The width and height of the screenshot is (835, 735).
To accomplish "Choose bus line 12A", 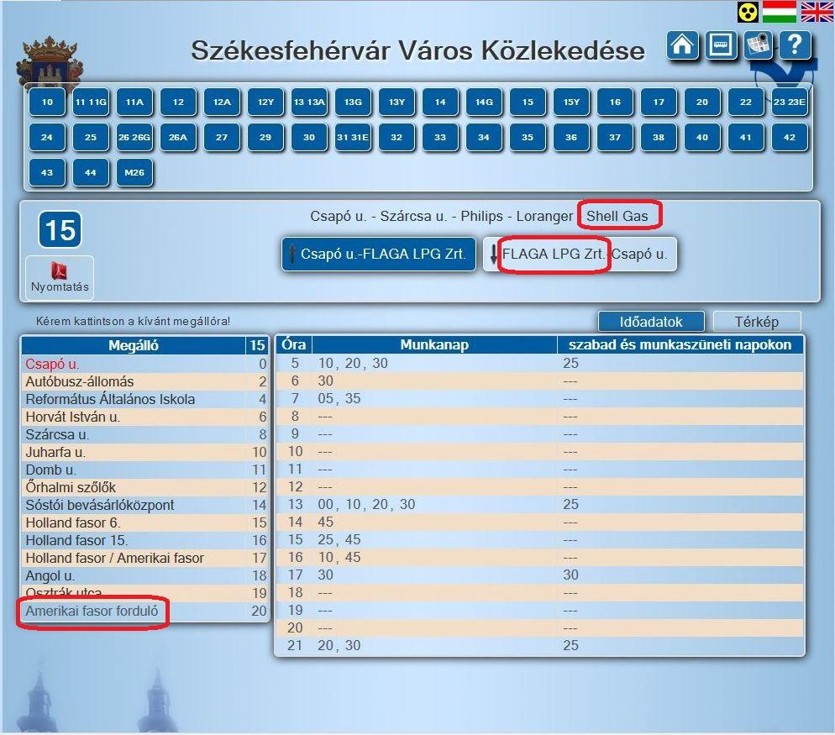I will tap(222, 102).
